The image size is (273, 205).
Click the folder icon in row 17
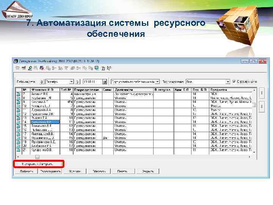[19, 134]
